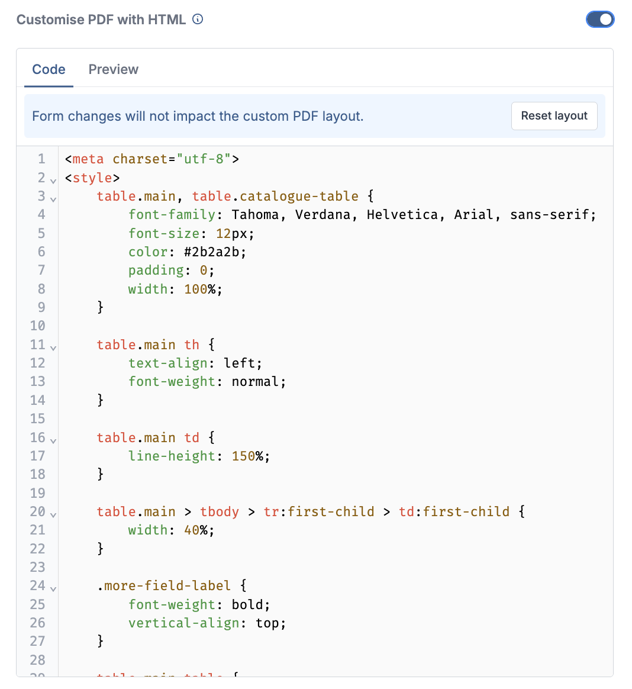Fold the table.main rule at line 3
Screen dimensions: 632x689
click(x=53, y=199)
